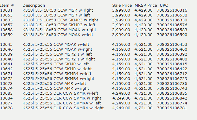Click K525i MSR2-I w-left description
This screenshot has height=120, width=197.
pyautogui.click(x=57, y=54)
